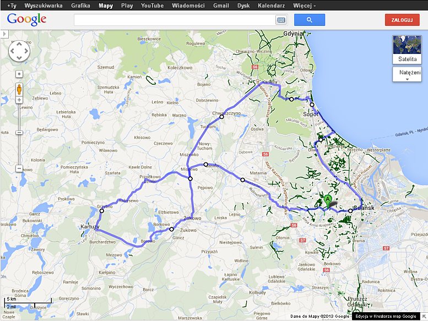Pan map down with arrow control

[19, 58]
